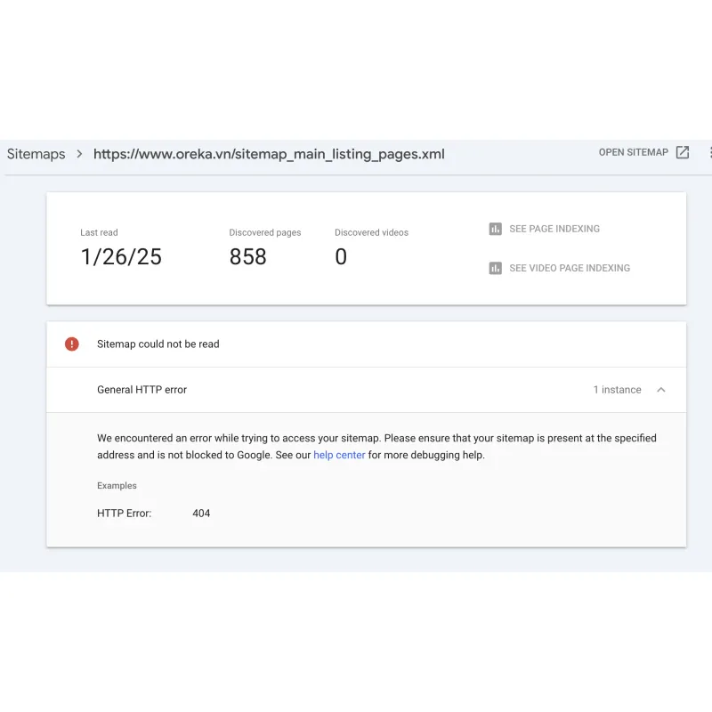Click the Last read date 1/26/25
Screen dimensions: 712x712
tap(121, 257)
